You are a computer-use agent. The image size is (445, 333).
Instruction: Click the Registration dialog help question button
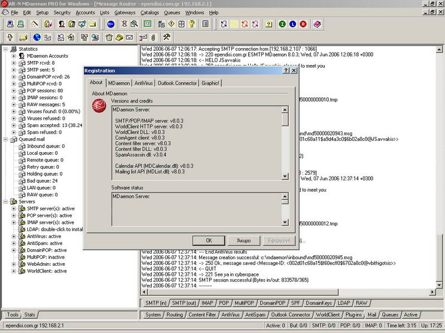pos(286,70)
